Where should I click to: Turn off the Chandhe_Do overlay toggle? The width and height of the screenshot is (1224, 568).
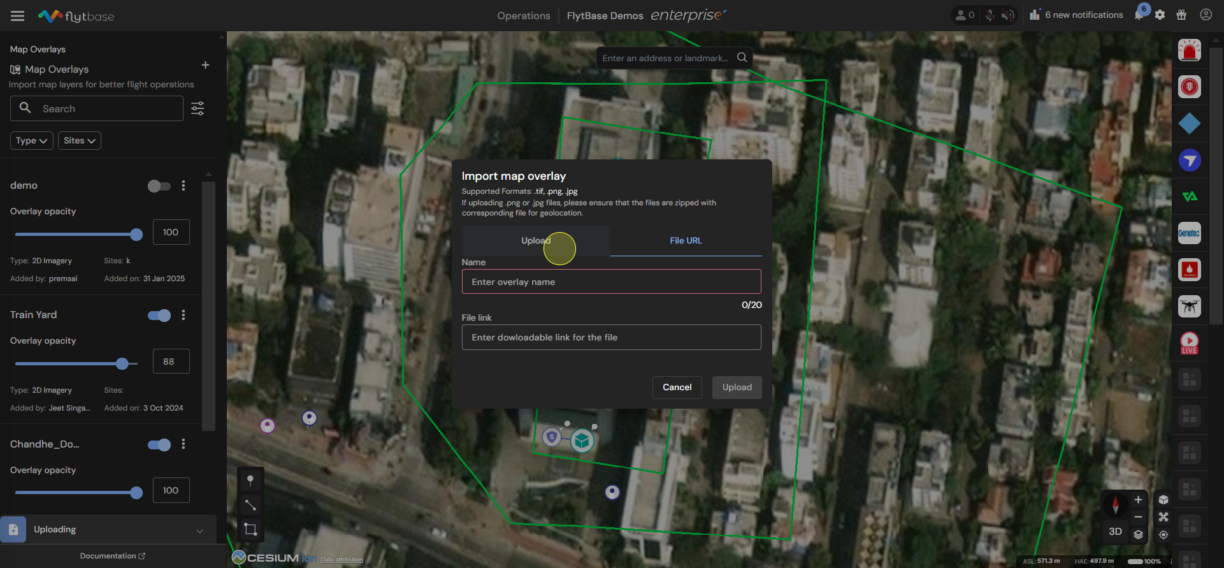tap(159, 445)
